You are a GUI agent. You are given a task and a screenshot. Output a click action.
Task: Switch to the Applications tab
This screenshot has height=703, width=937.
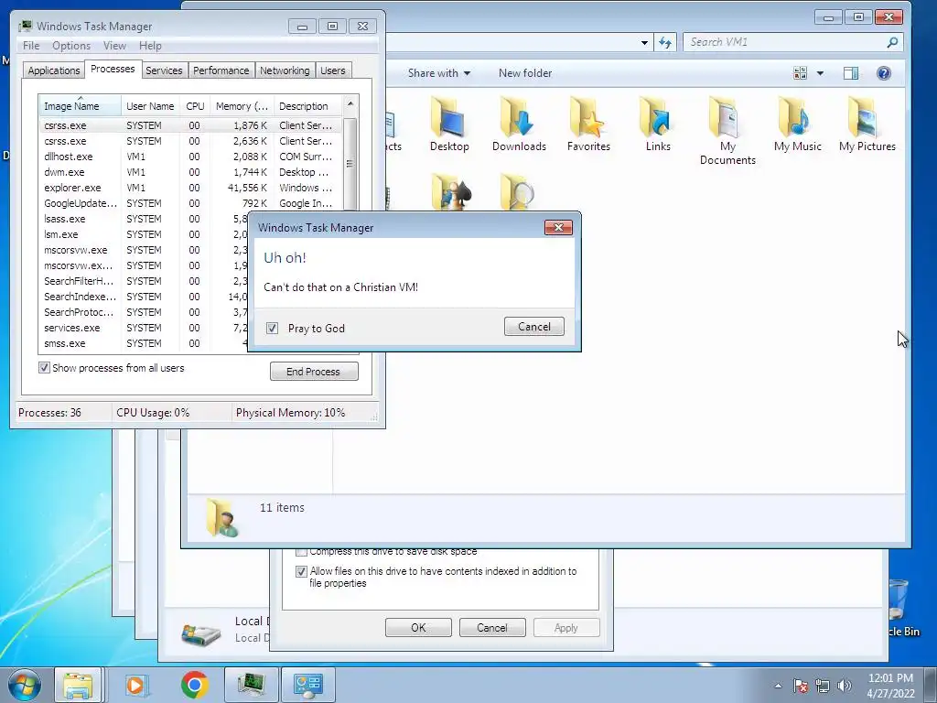[54, 70]
